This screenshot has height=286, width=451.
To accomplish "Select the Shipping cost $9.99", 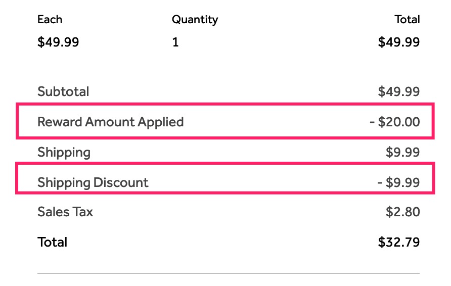I will click(x=402, y=152).
